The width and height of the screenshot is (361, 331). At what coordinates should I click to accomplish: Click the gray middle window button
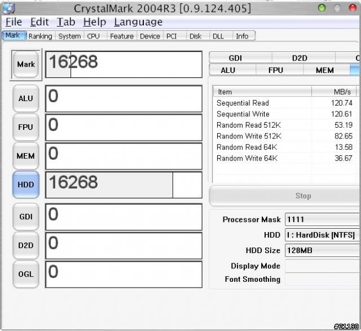tap(337, 8)
